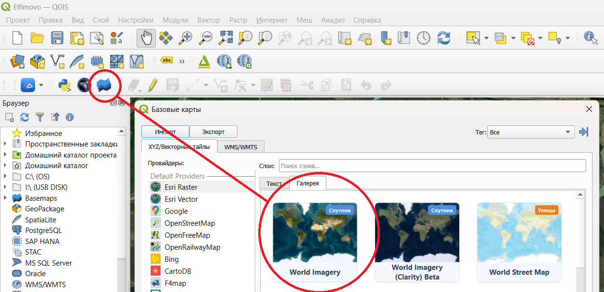The height and width of the screenshot is (292, 604).
Task: Click the Show Bookmarks book icon
Action: coord(404,38)
